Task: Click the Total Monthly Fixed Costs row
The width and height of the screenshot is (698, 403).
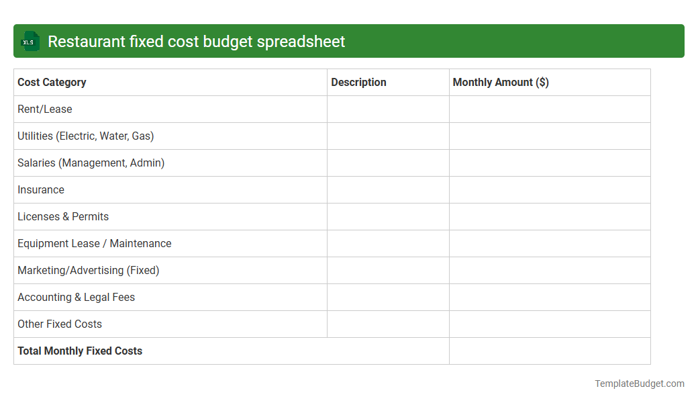Action: click(x=79, y=351)
